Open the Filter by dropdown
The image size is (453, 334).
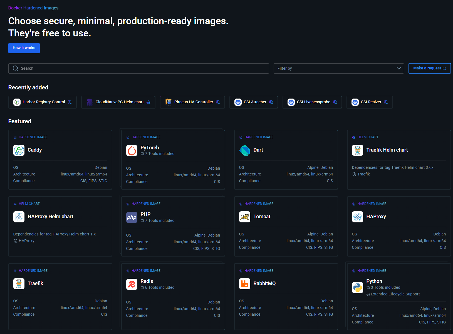pos(338,68)
